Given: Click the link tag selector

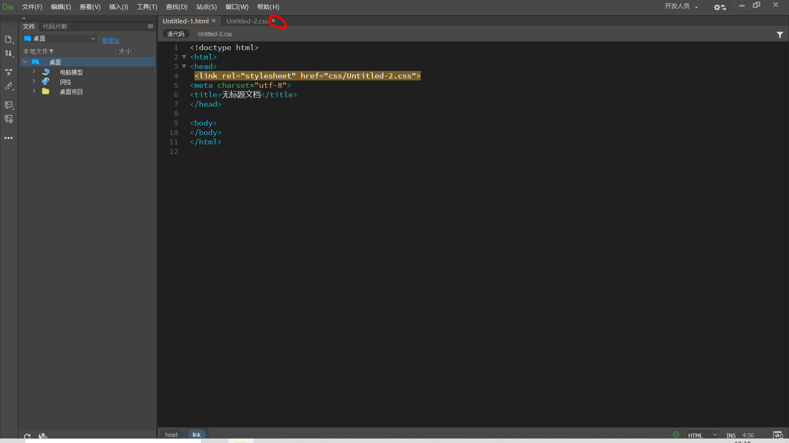Looking at the screenshot, I should point(197,435).
